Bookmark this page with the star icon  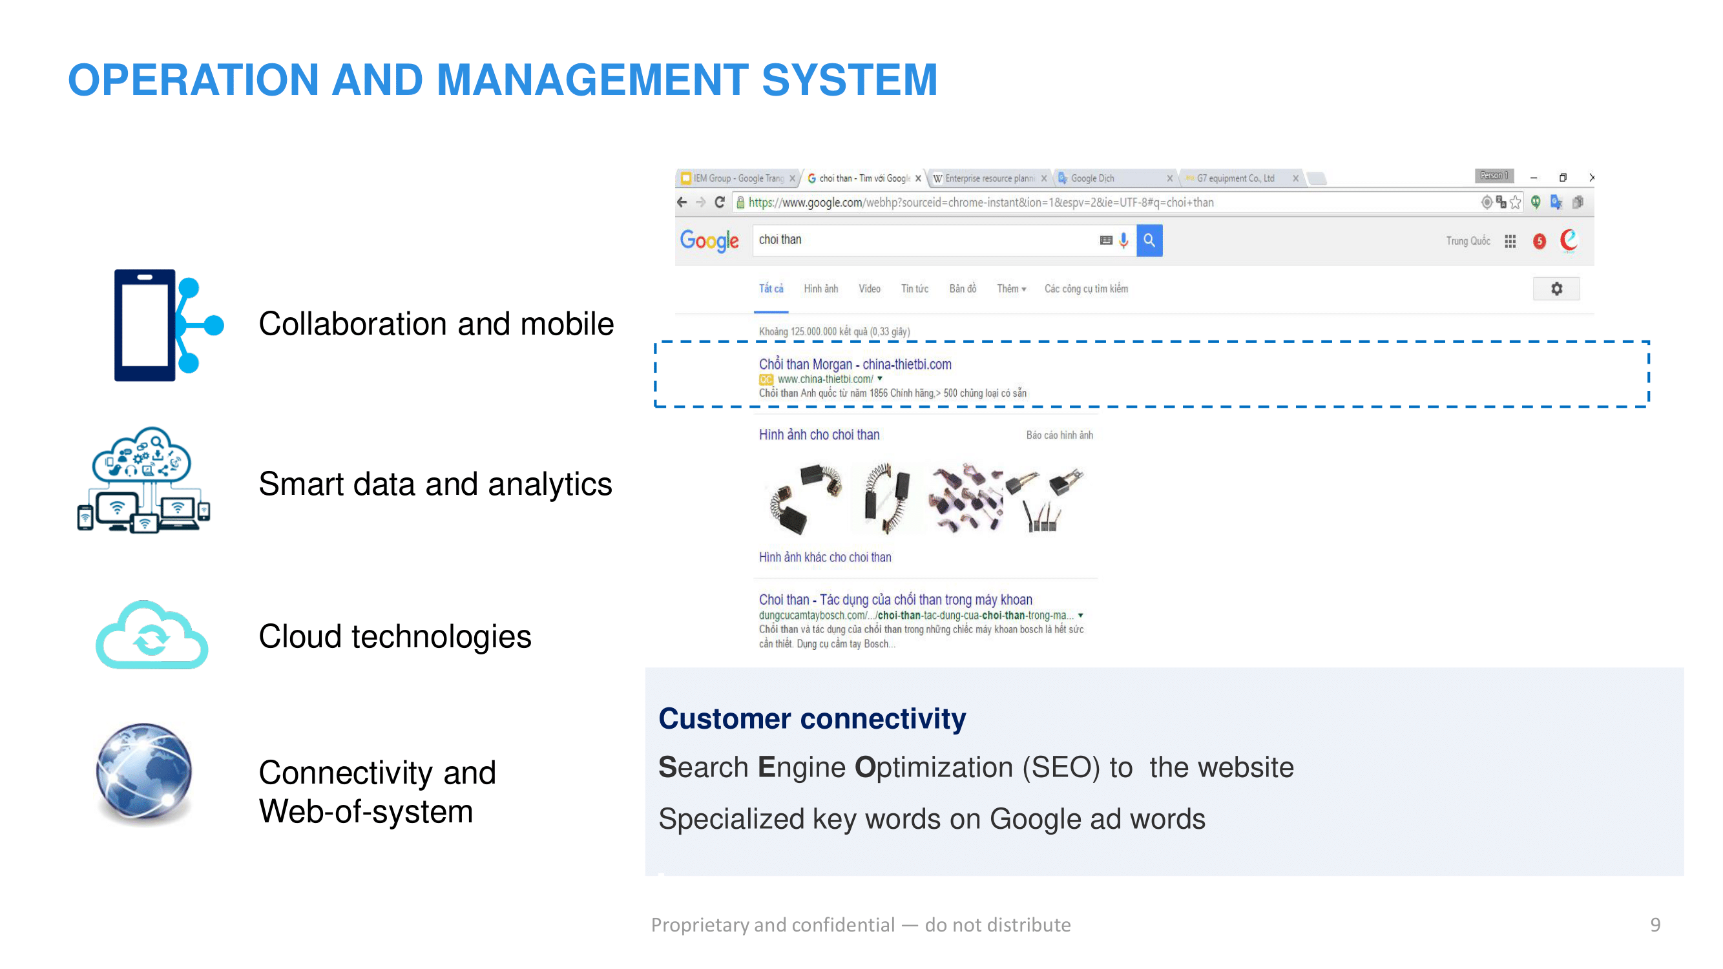point(1516,202)
